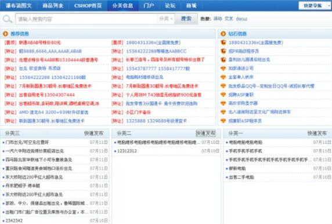This screenshot has width=332, height=224.
Task: Open the 商城 nav tab
Action: (x=192, y=5)
